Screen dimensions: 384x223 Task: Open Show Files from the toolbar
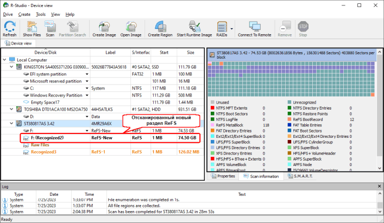(32, 29)
